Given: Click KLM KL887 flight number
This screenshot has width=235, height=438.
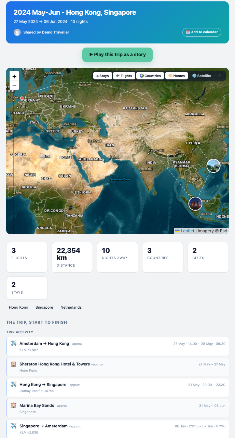Looking at the screenshot, I should [29, 350].
